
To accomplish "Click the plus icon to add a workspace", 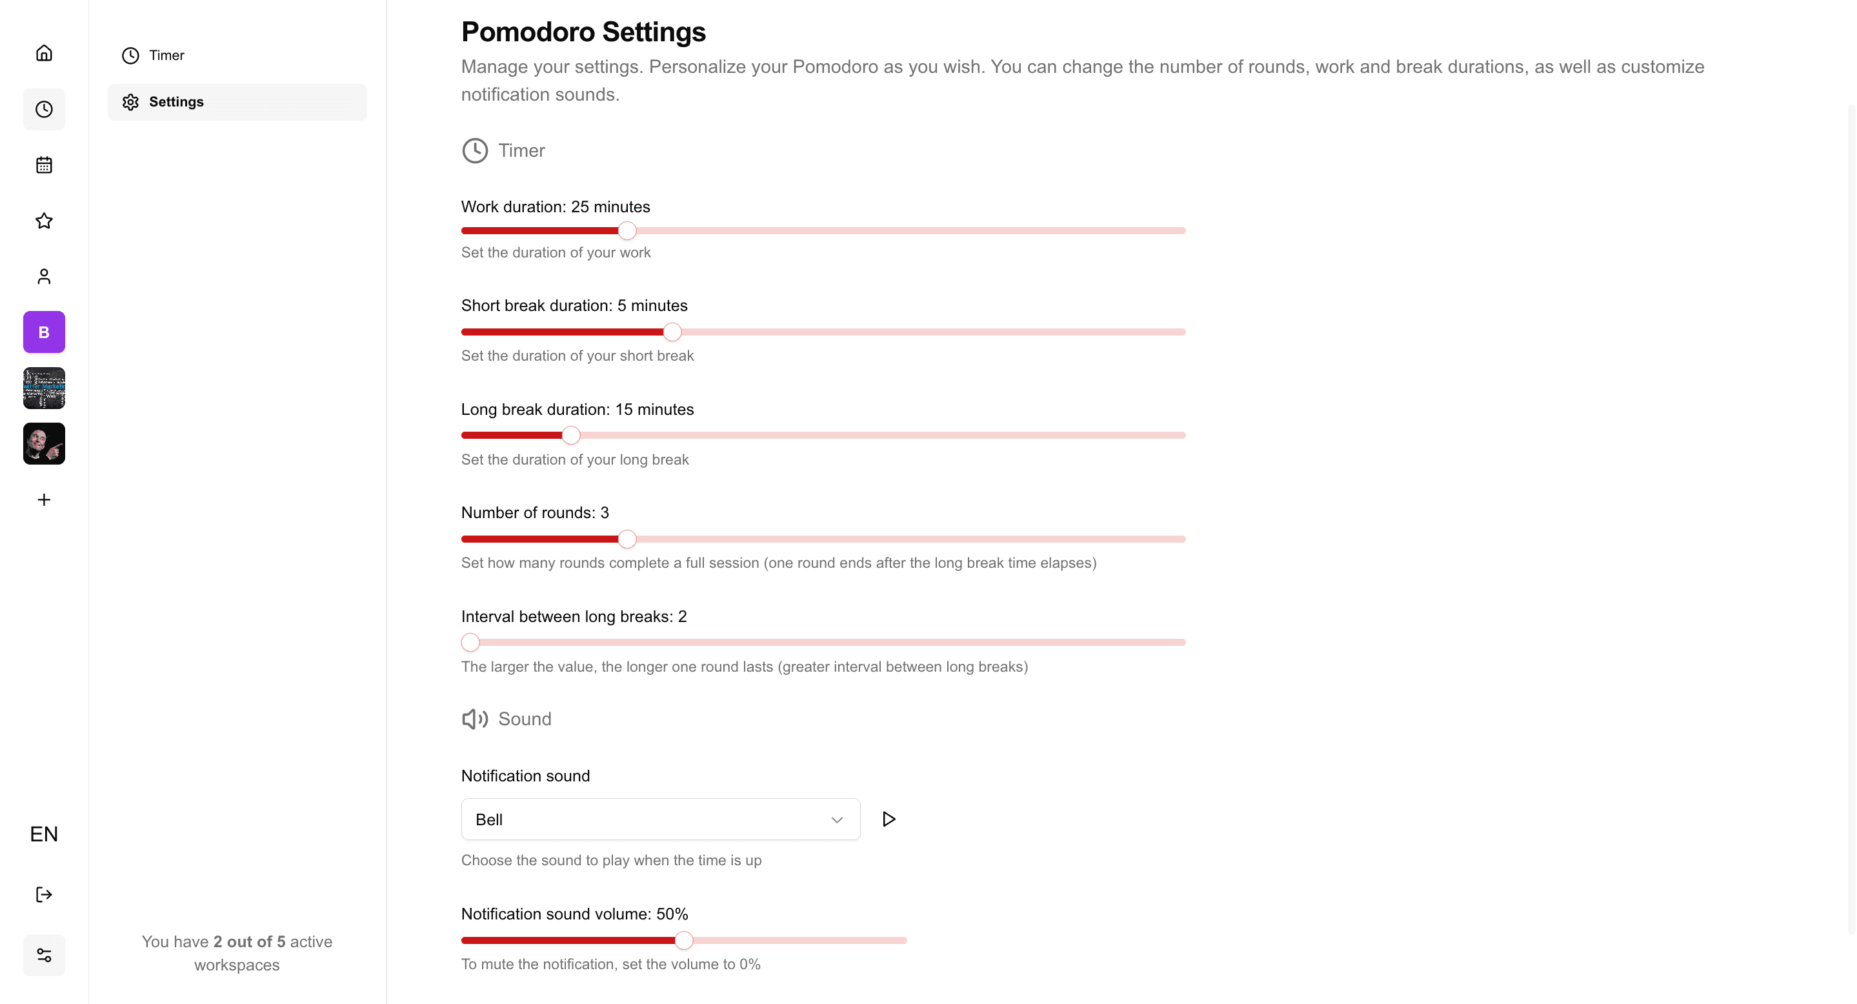I will (43, 499).
